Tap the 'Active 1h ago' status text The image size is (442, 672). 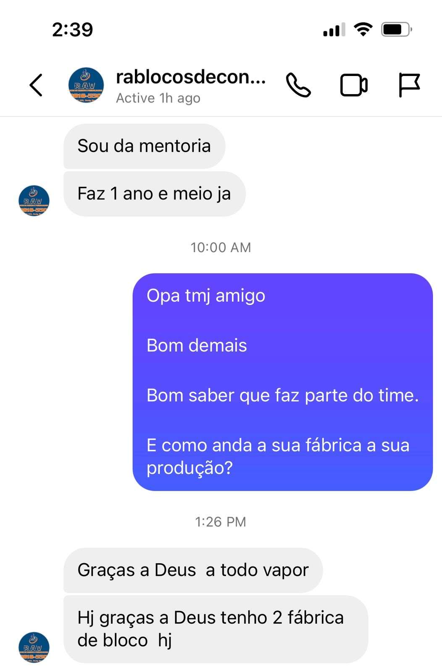(158, 98)
